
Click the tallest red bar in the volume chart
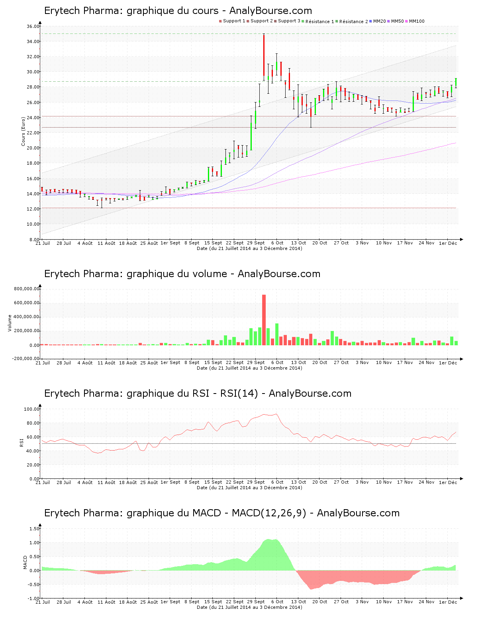[264, 320]
